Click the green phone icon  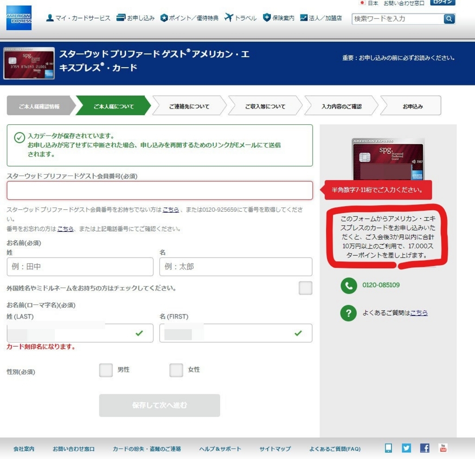349,285
